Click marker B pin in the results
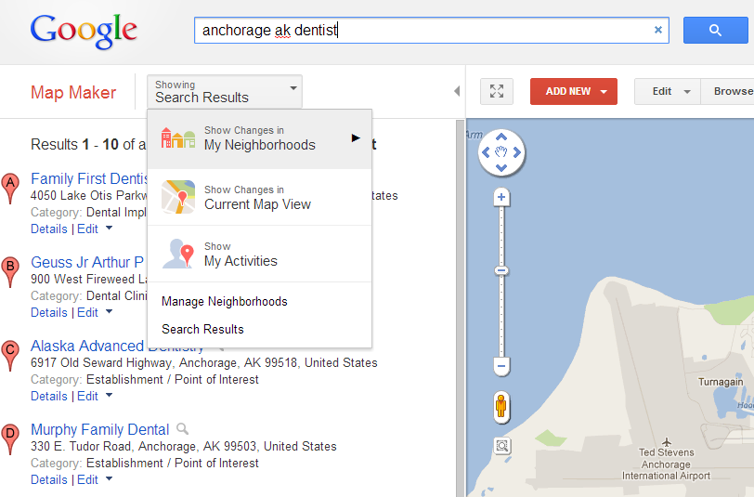This screenshot has width=754, height=497. [10, 272]
